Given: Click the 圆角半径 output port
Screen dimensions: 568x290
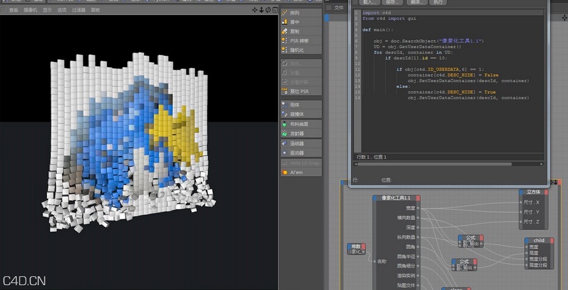Looking at the screenshot, I should [418, 256].
